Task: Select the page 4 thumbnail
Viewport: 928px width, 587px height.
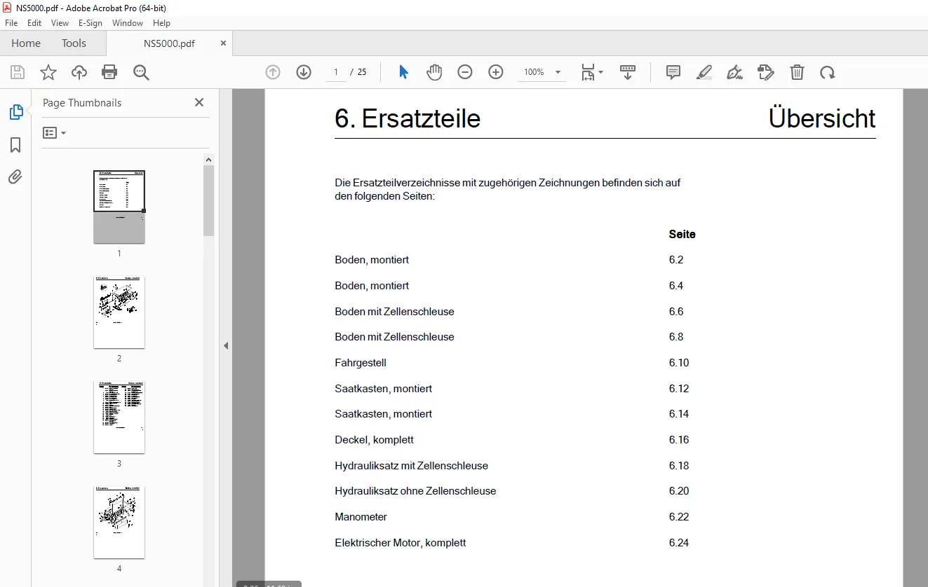Action: [119, 522]
